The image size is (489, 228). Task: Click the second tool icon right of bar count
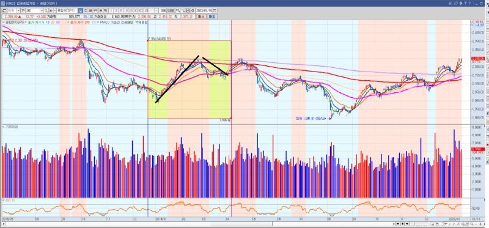point(183,10)
